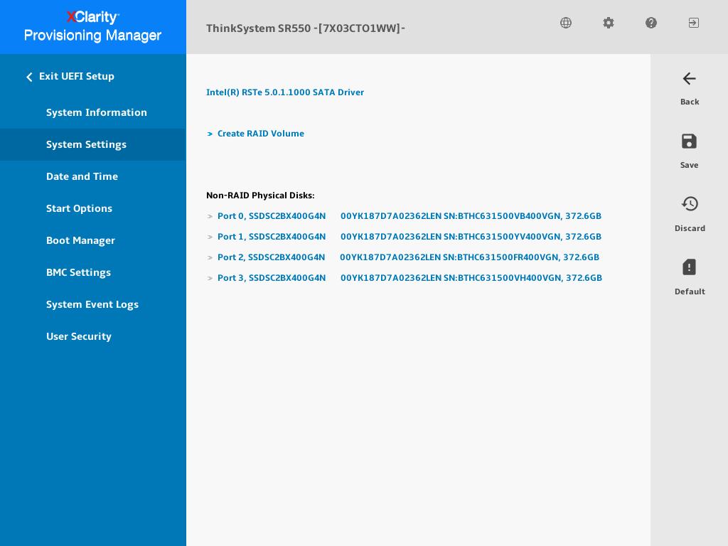
Task: Click the Back arrow icon
Action: pyautogui.click(x=689, y=79)
